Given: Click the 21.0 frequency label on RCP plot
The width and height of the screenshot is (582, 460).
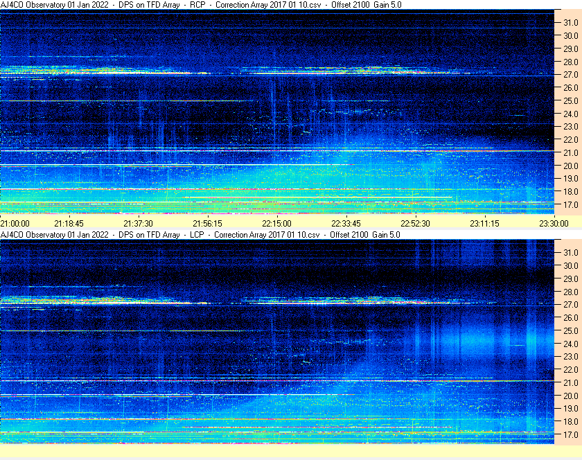Looking at the screenshot, I should point(571,153).
